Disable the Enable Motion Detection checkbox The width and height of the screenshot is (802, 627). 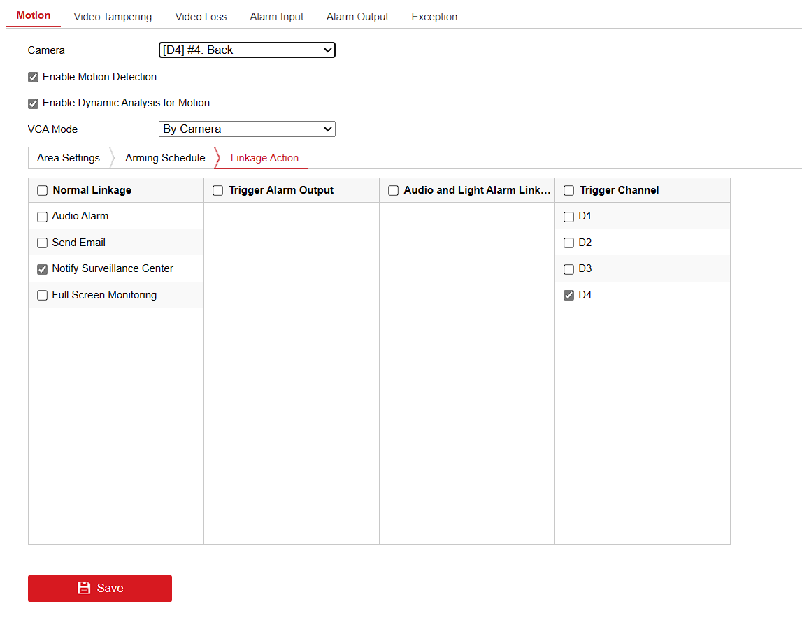[33, 78]
